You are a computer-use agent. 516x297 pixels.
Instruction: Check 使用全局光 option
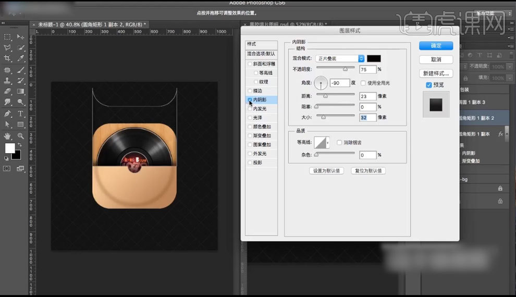pos(363,83)
